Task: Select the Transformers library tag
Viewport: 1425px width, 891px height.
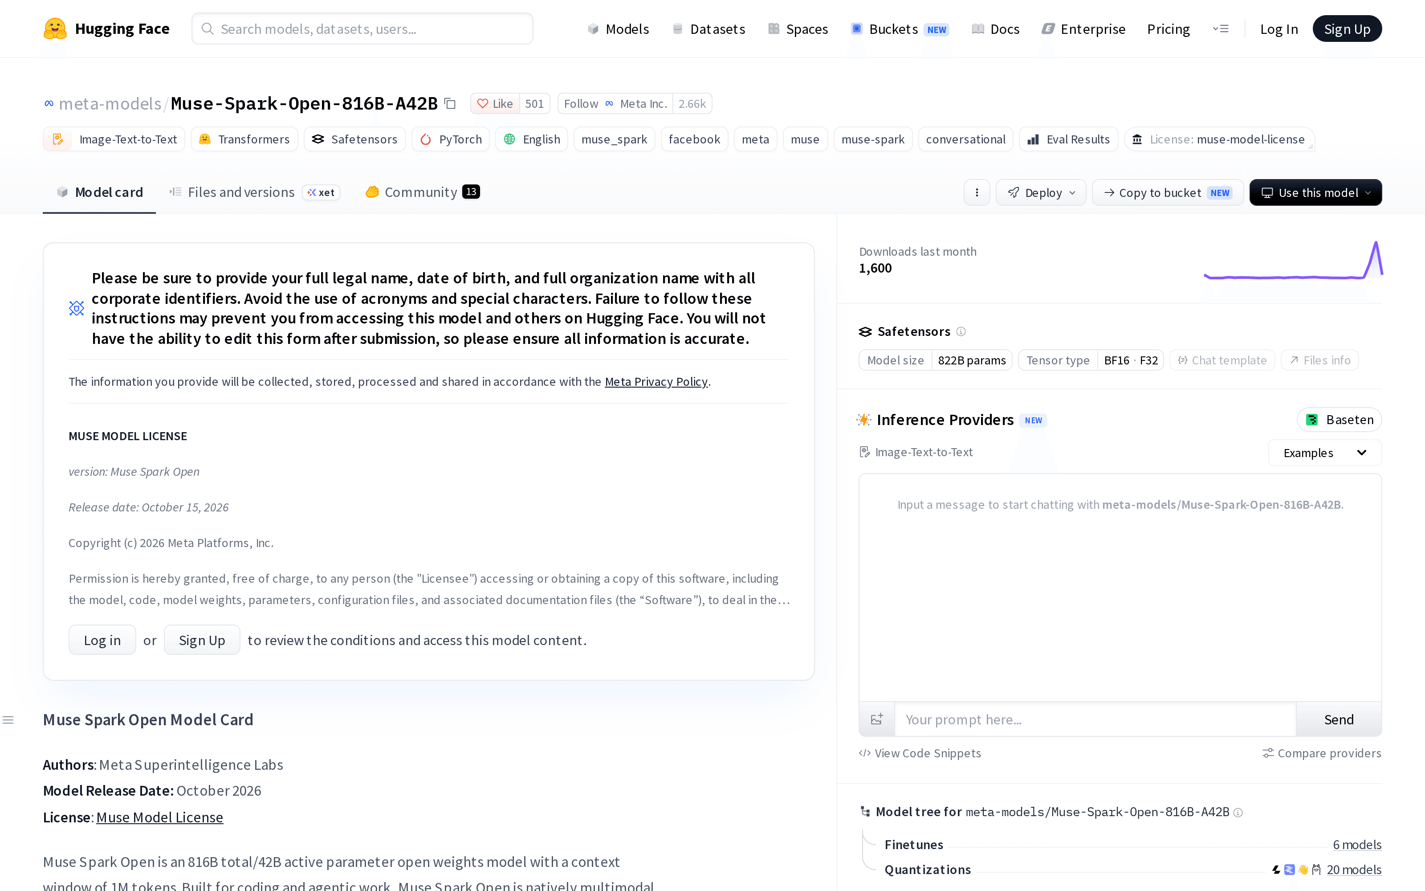Action: [244, 139]
